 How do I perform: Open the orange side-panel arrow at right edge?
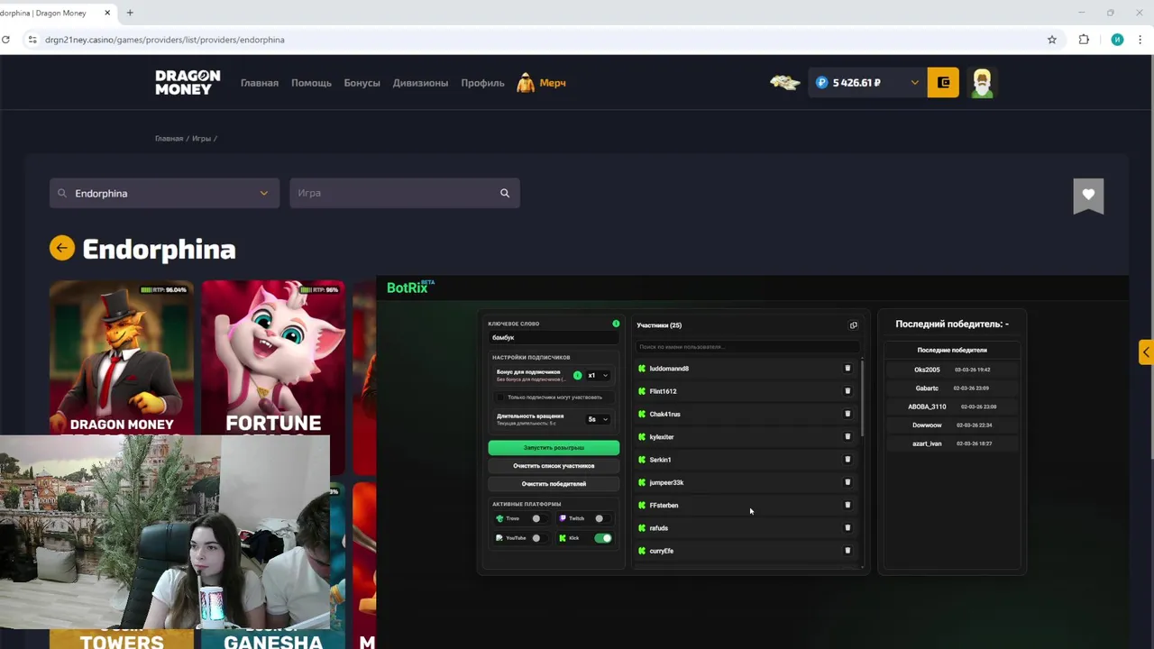click(1146, 352)
